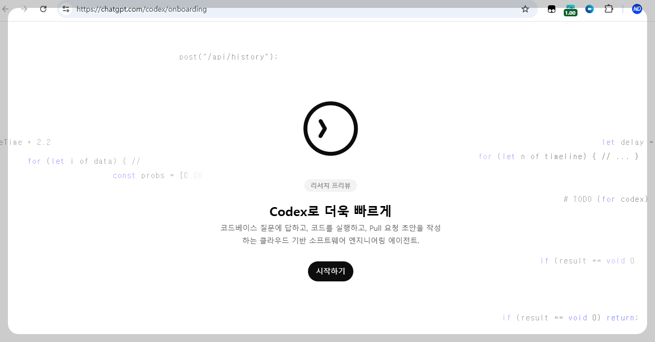Click the 시작하기 button
This screenshot has height=342, width=655.
point(331,271)
